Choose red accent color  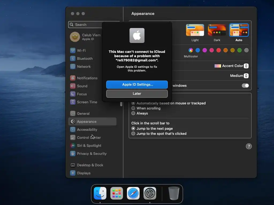tap(219, 50)
